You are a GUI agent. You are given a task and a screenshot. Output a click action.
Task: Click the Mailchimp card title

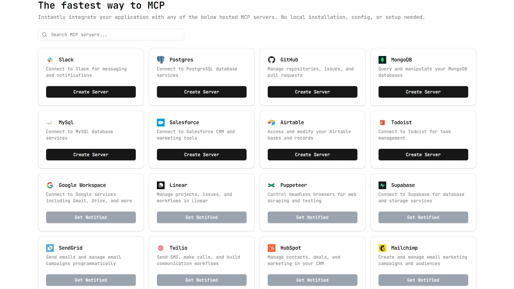click(404, 248)
